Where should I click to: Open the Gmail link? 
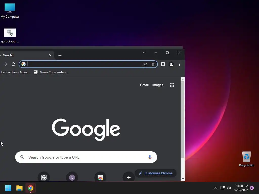coord(144,85)
